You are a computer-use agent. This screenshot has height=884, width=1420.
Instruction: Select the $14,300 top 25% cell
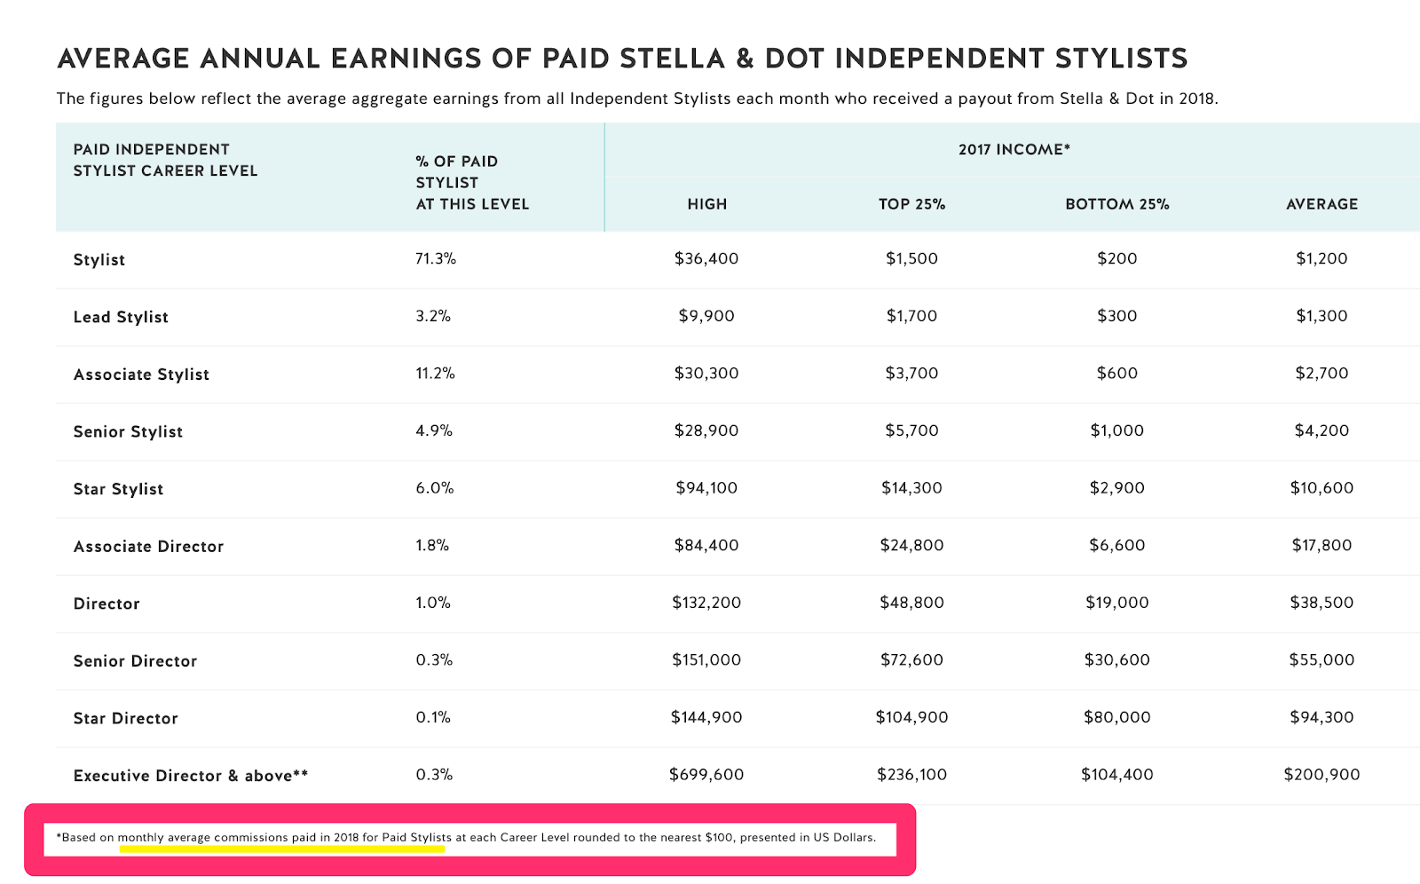pyautogui.click(x=911, y=488)
